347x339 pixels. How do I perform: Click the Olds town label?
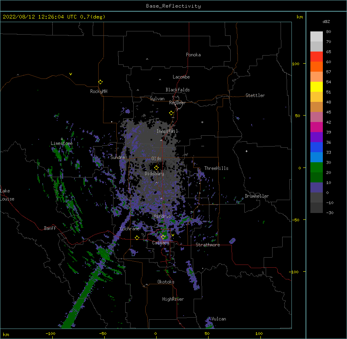point(156,159)
